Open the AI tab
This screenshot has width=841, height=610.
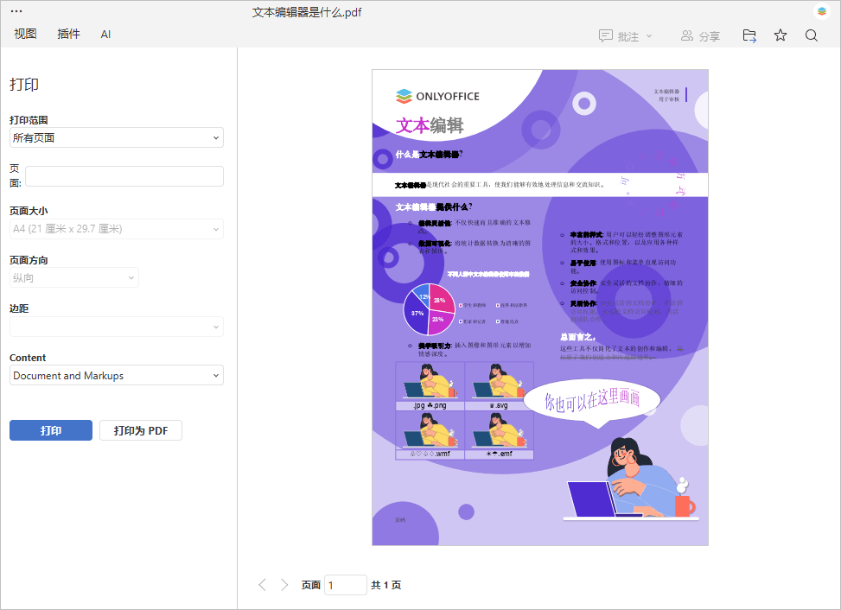(x=105, y=35)
